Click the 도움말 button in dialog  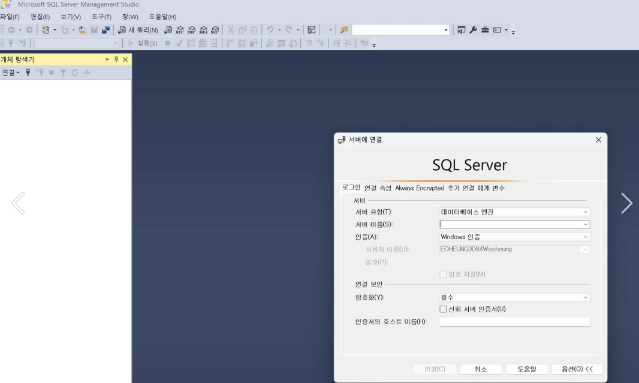[x=527, y=369]
